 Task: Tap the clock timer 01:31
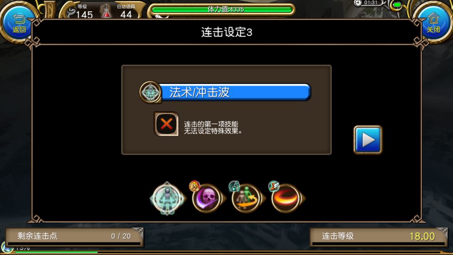[368, 3]
